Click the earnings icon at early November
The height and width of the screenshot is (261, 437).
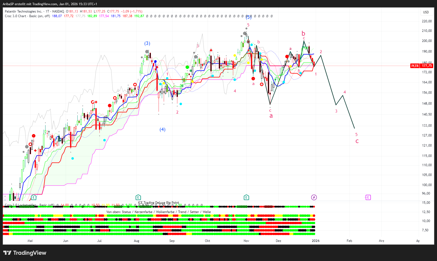coord(246,197)
